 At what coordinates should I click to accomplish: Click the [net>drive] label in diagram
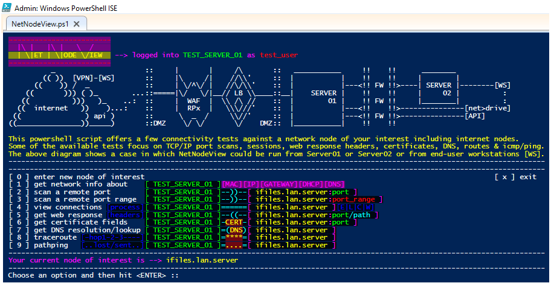pos(488,108)
